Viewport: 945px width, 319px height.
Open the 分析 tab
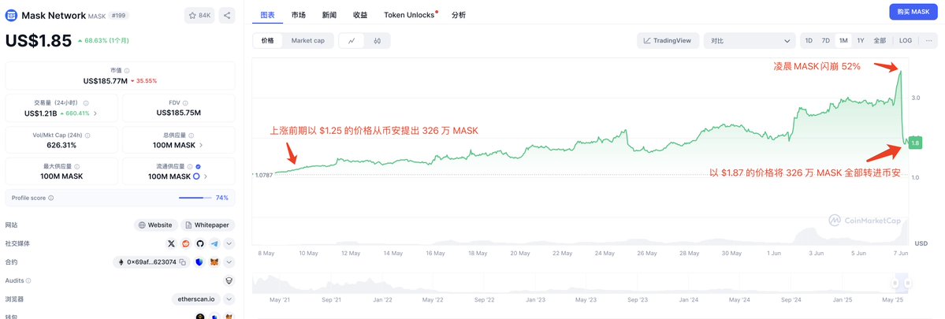(458, 14)
